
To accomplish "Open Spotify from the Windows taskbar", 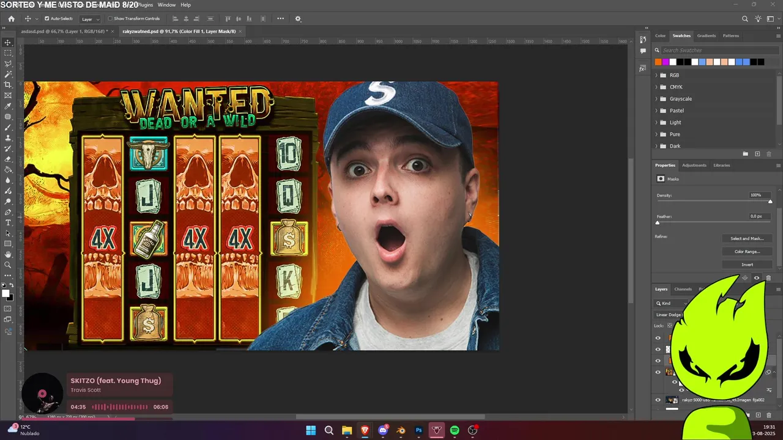I will pyautogui.click(x=455, y=430).
